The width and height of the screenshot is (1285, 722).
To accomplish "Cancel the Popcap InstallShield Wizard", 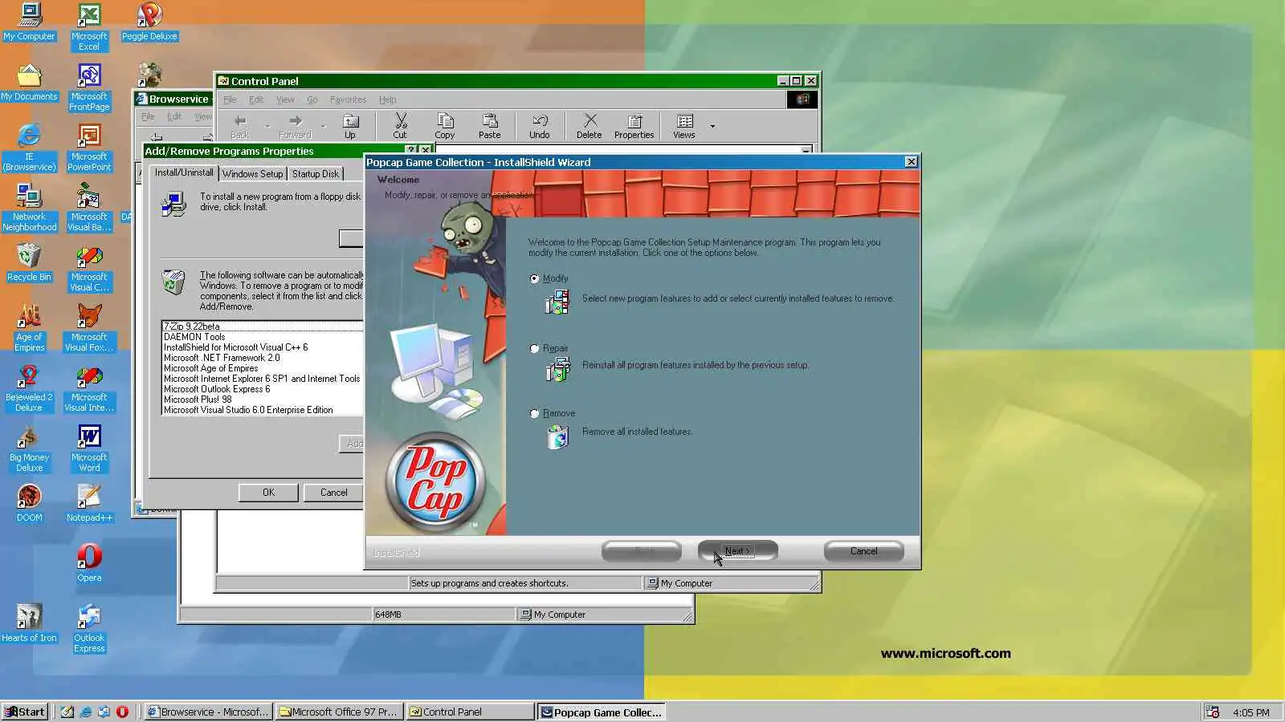I will coord(863,551).
